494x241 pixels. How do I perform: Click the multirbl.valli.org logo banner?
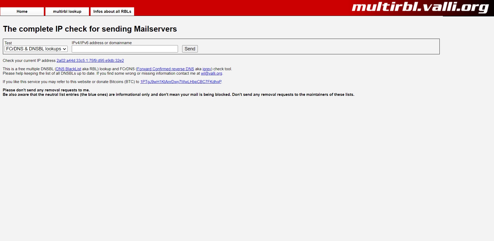(x=420, y=8)
